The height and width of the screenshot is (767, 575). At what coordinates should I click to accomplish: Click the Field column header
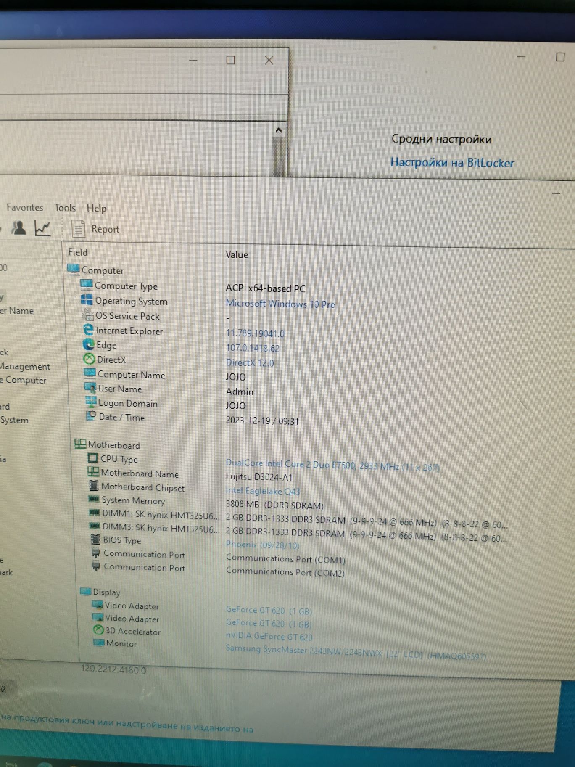pos(78,252)
